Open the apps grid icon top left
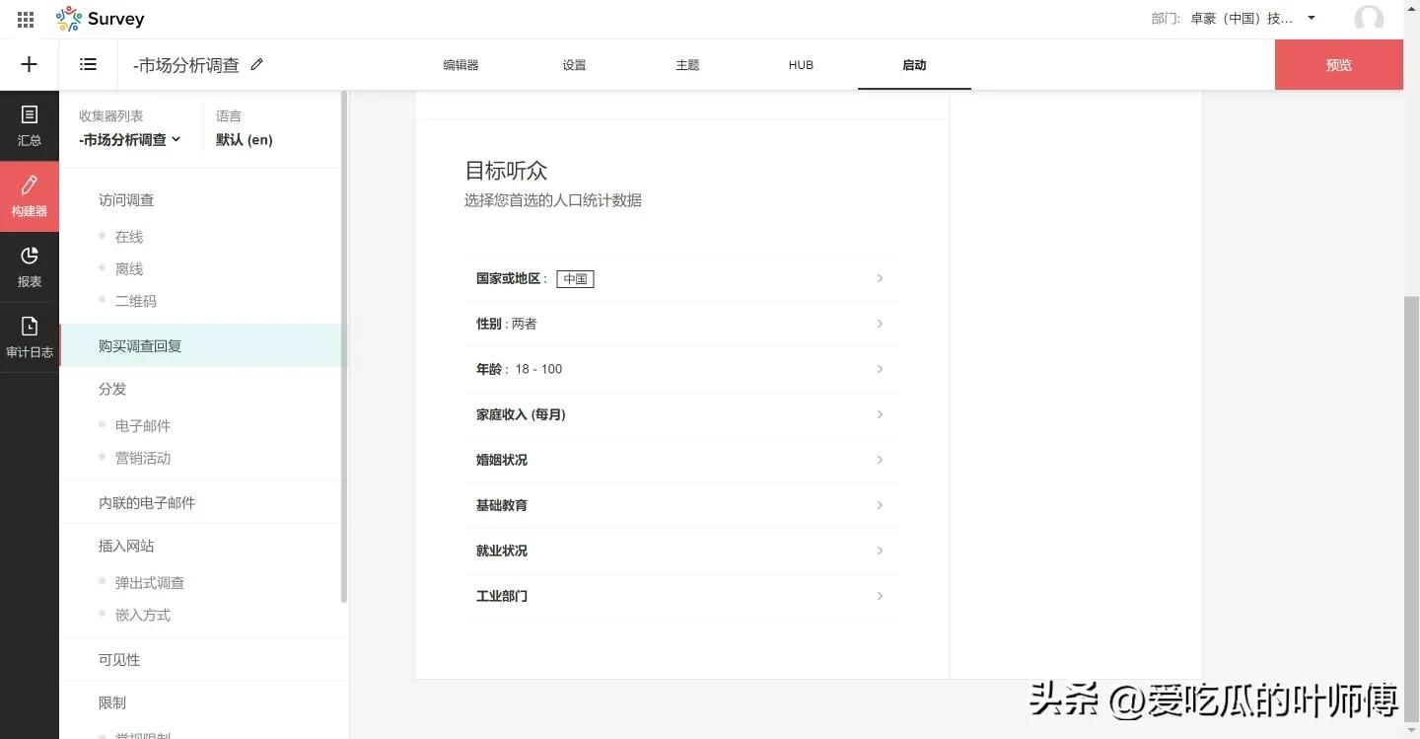Image resolution: width=1420 pixels, height=739 pixels. click(x=25, y=18)
